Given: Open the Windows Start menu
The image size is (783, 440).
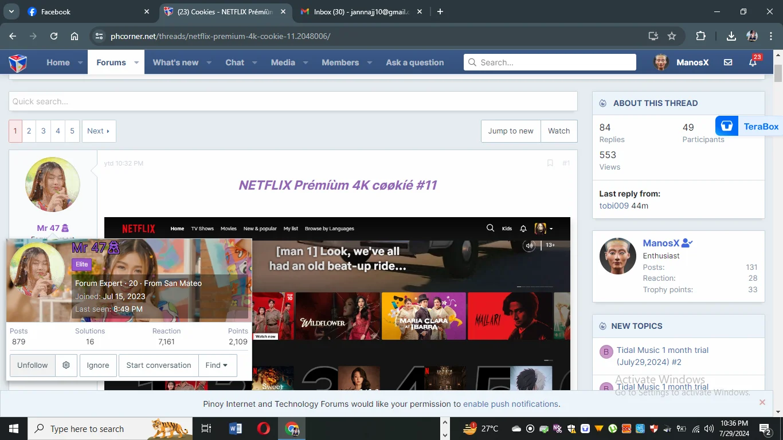Looking at the screenshot, I should point(13,429).
